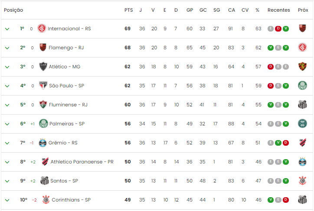The height and width of the screenshot is (211, 314).
Task: Click Palmeiras crest in the sixth row
Action: [x=43, y=124]
